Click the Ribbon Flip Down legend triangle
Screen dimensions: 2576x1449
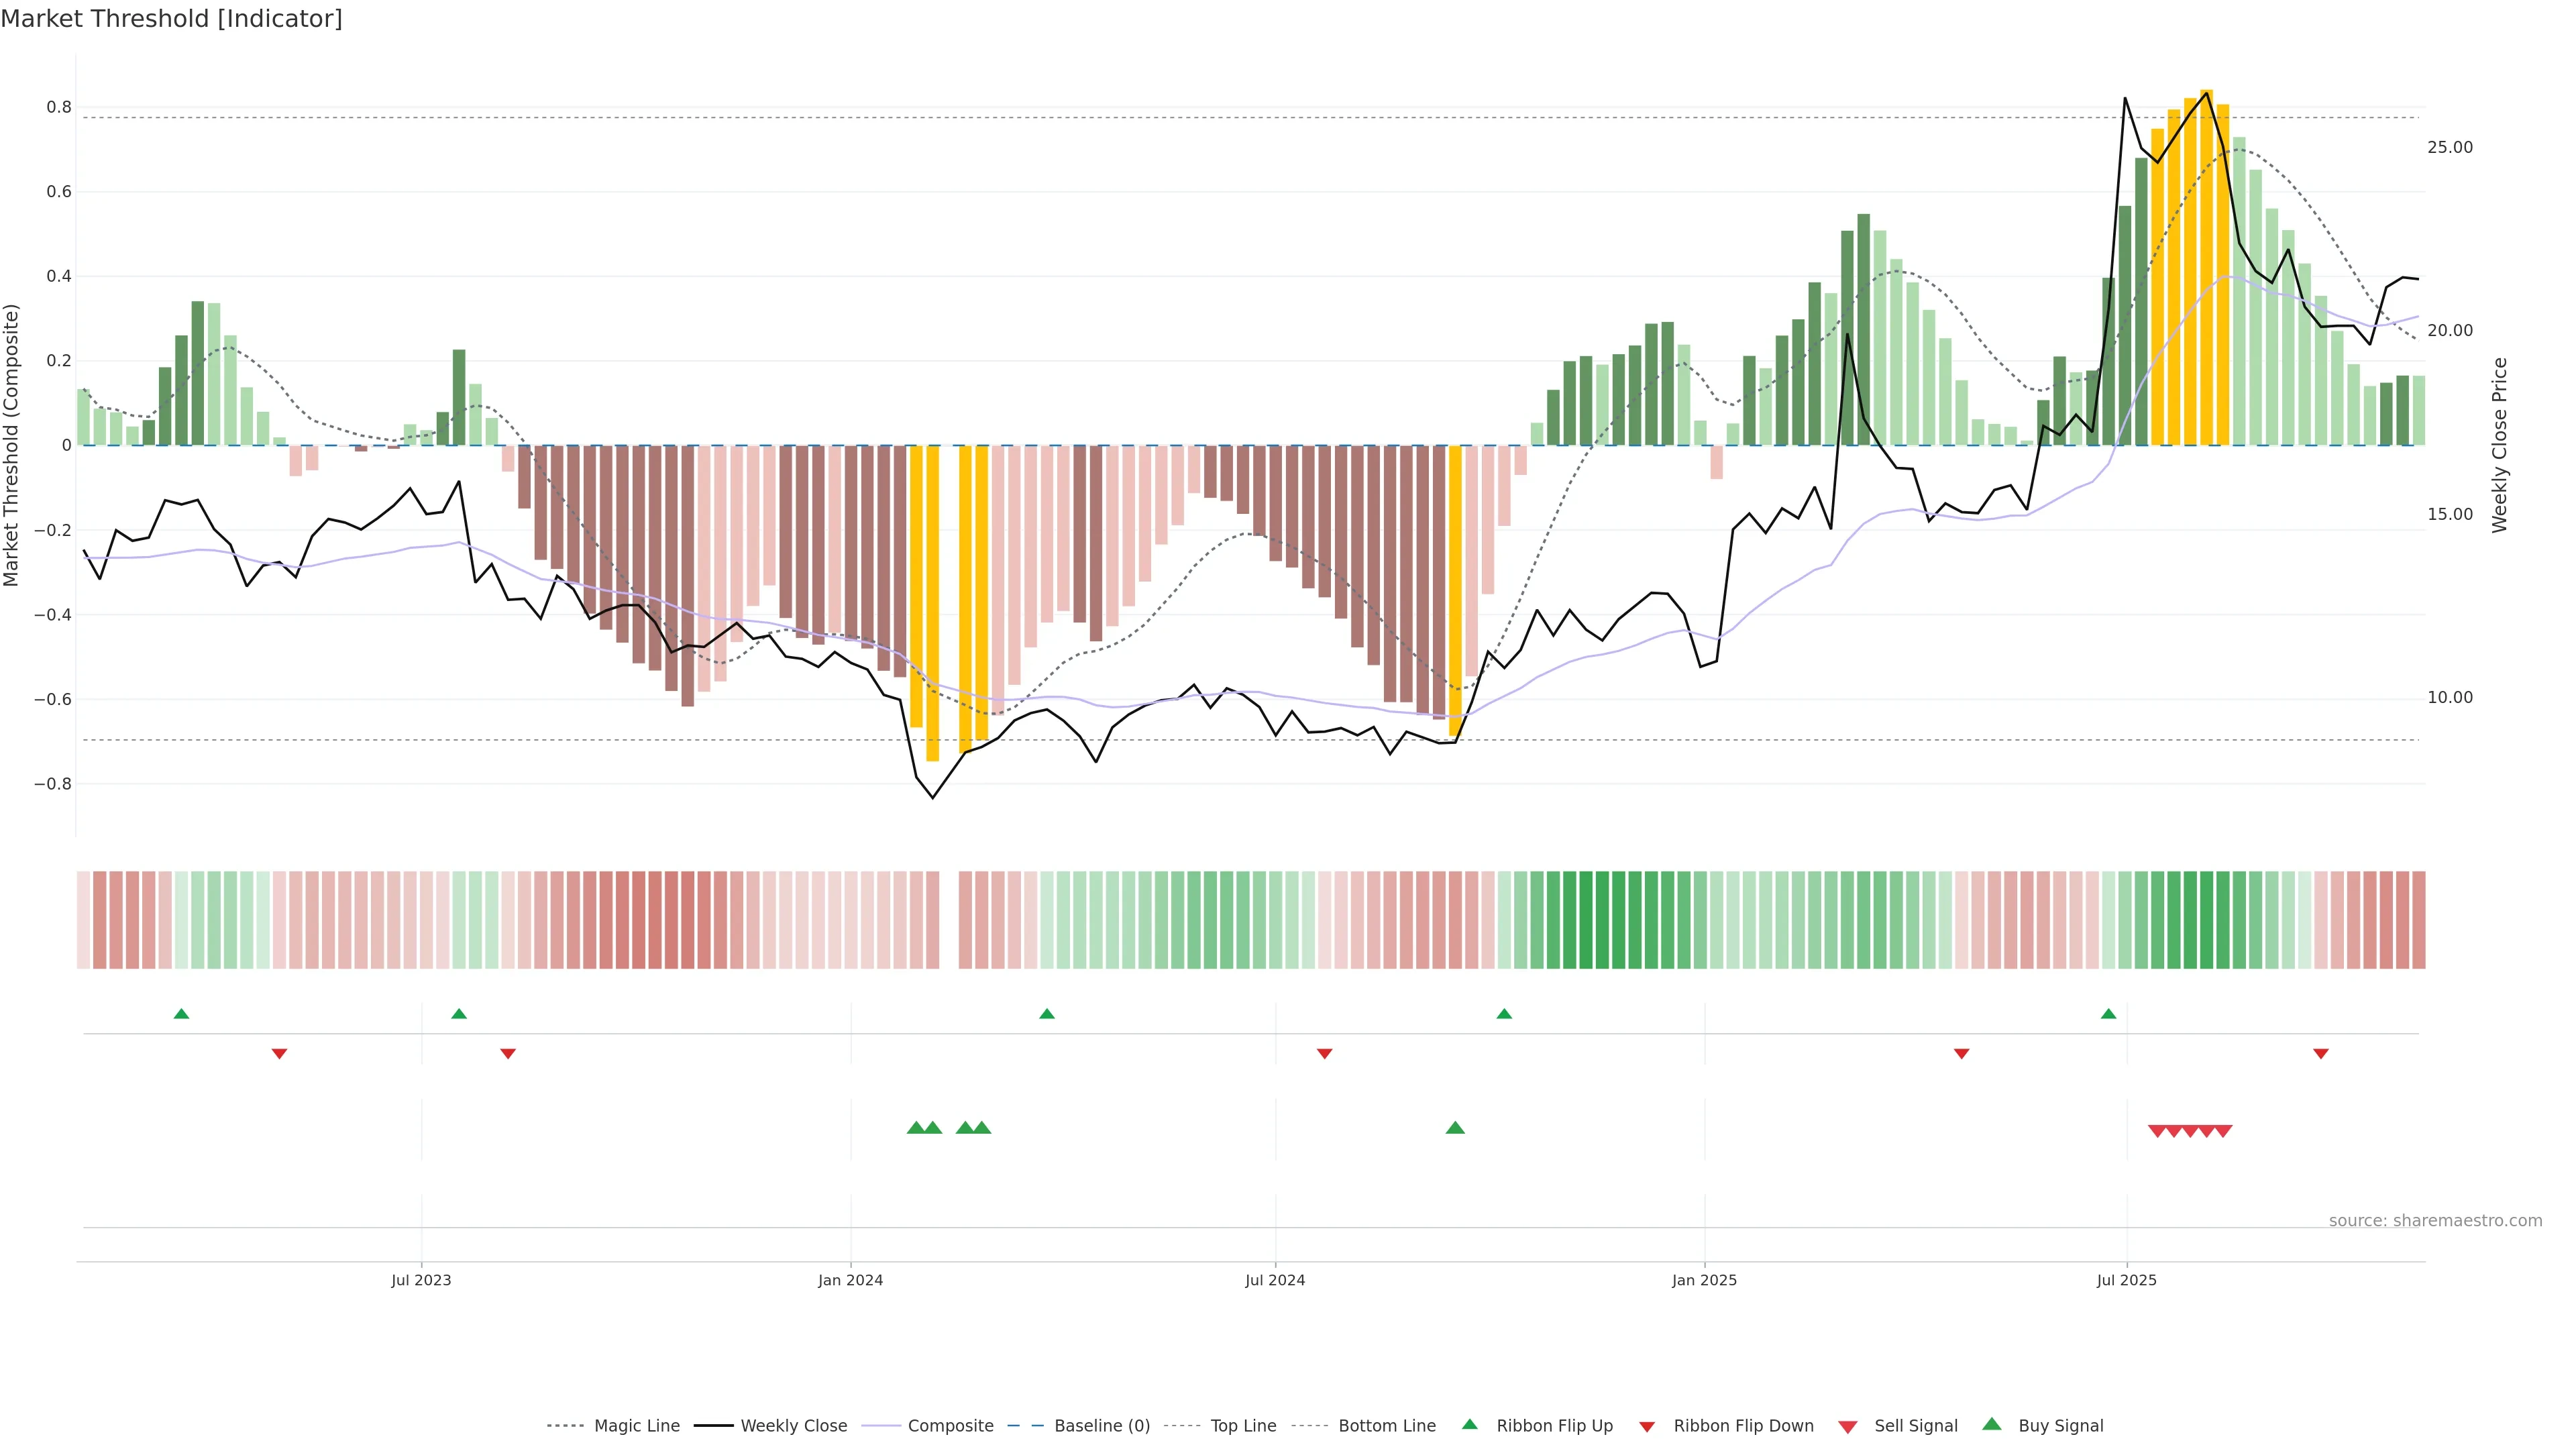[x=1646, y=1427]
